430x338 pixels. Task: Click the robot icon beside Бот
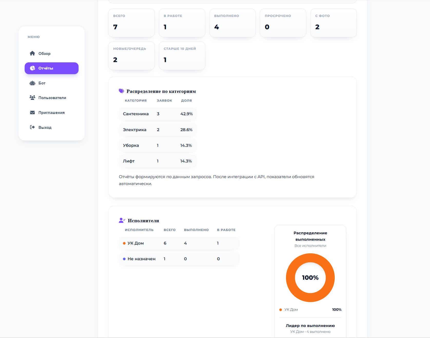(32, 83)
